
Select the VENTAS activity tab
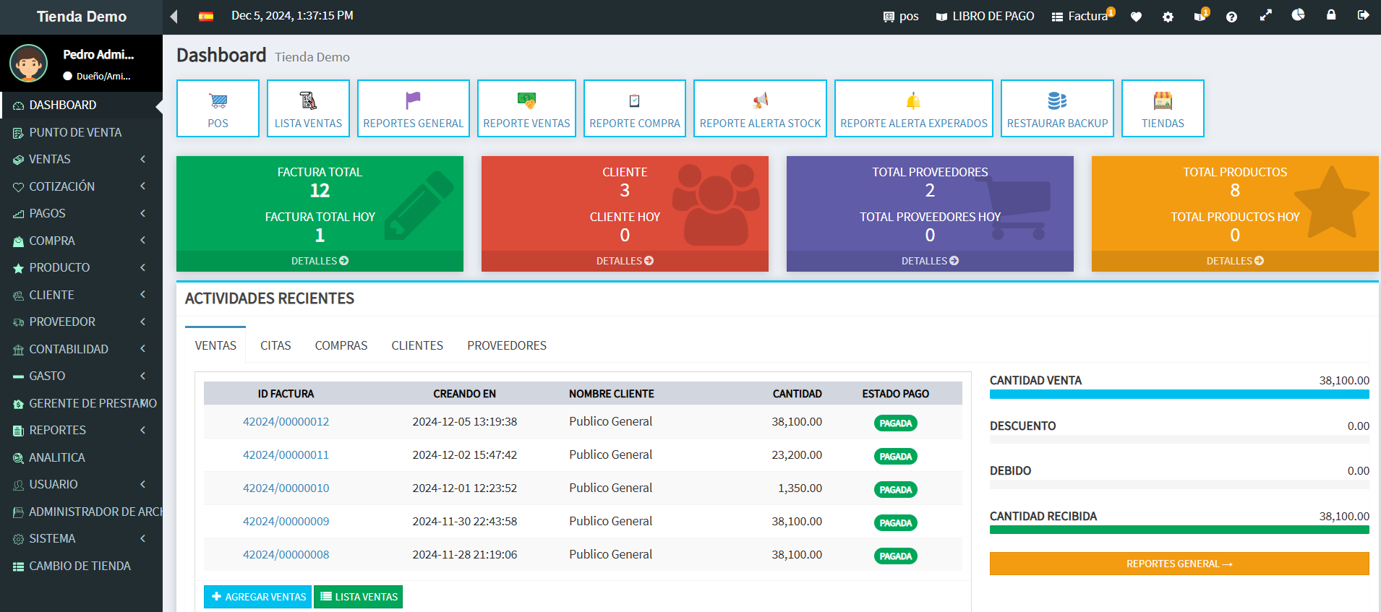pos(215,345)
